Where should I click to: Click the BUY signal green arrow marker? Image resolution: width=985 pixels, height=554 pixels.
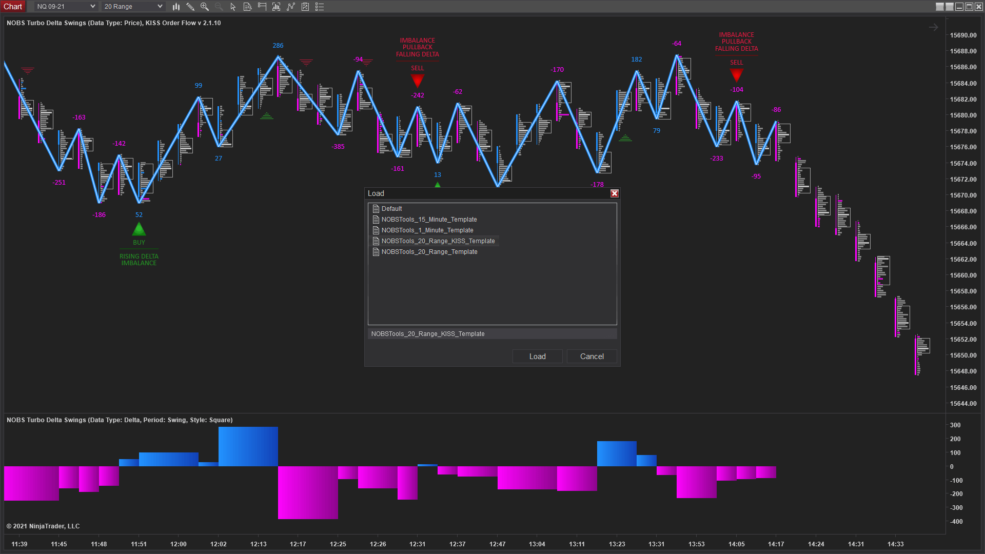[x=139, y=229]
